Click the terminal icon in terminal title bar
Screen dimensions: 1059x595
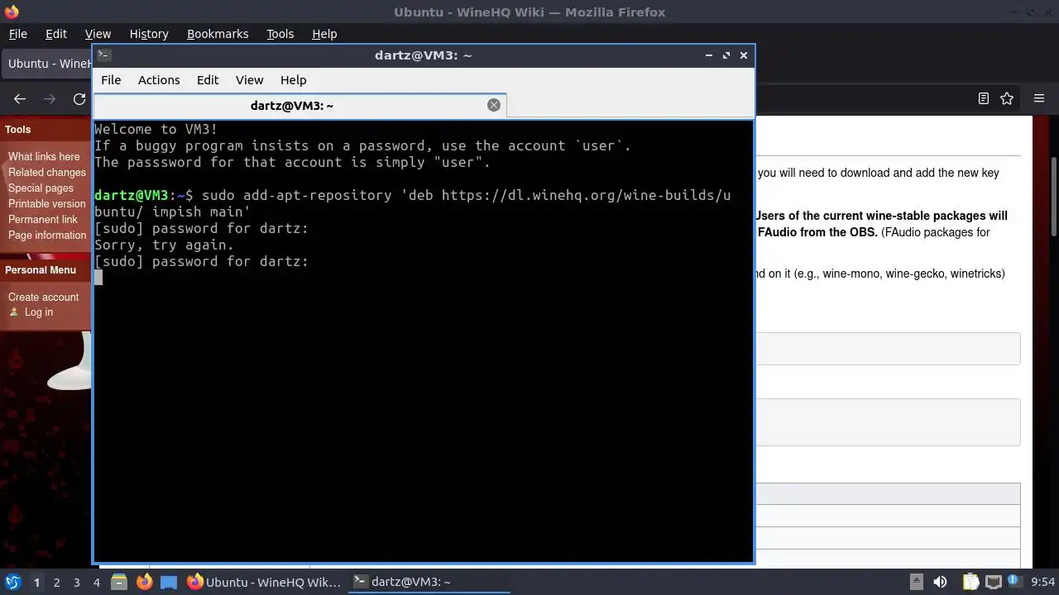click(104, 55)
